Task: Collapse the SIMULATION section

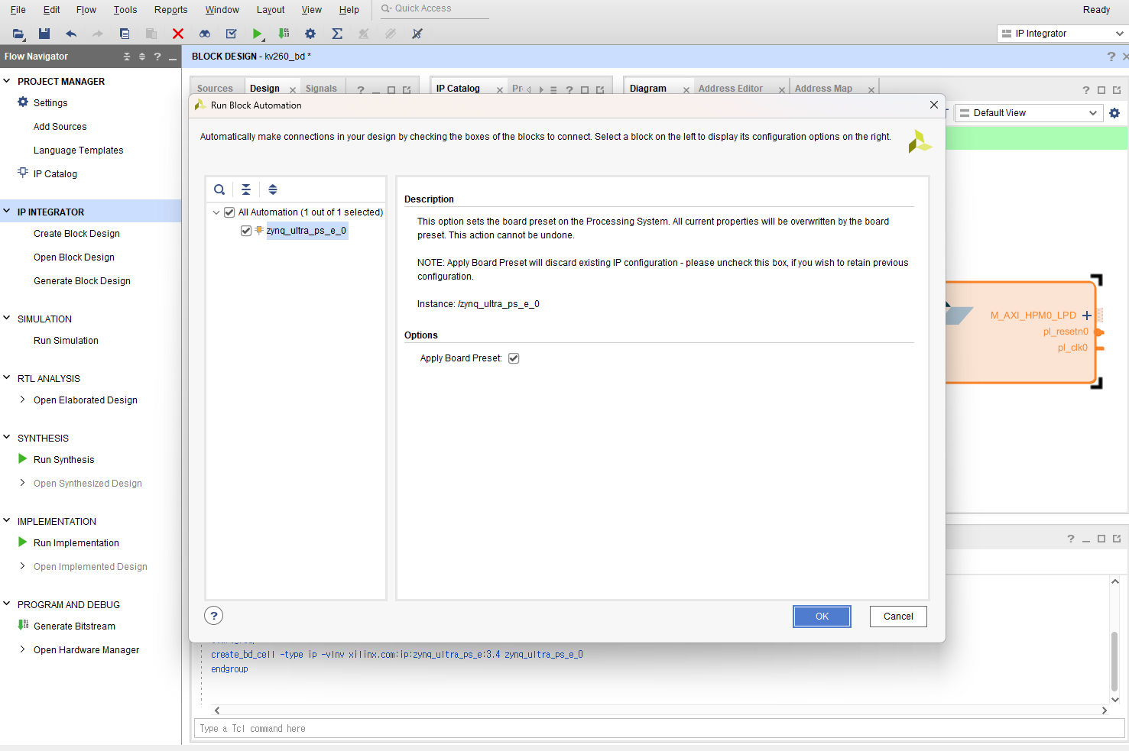Action: click(x=7, y=319)
